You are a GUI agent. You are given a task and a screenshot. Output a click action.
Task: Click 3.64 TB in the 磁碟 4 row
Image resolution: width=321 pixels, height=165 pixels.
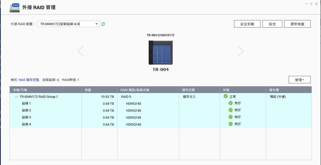click(108, 124)
